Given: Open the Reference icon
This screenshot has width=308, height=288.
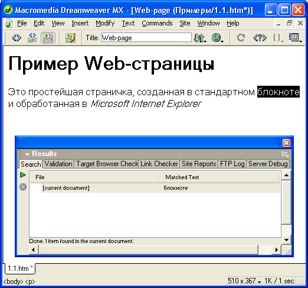Looking at the screenshot, I should [260, 37].
